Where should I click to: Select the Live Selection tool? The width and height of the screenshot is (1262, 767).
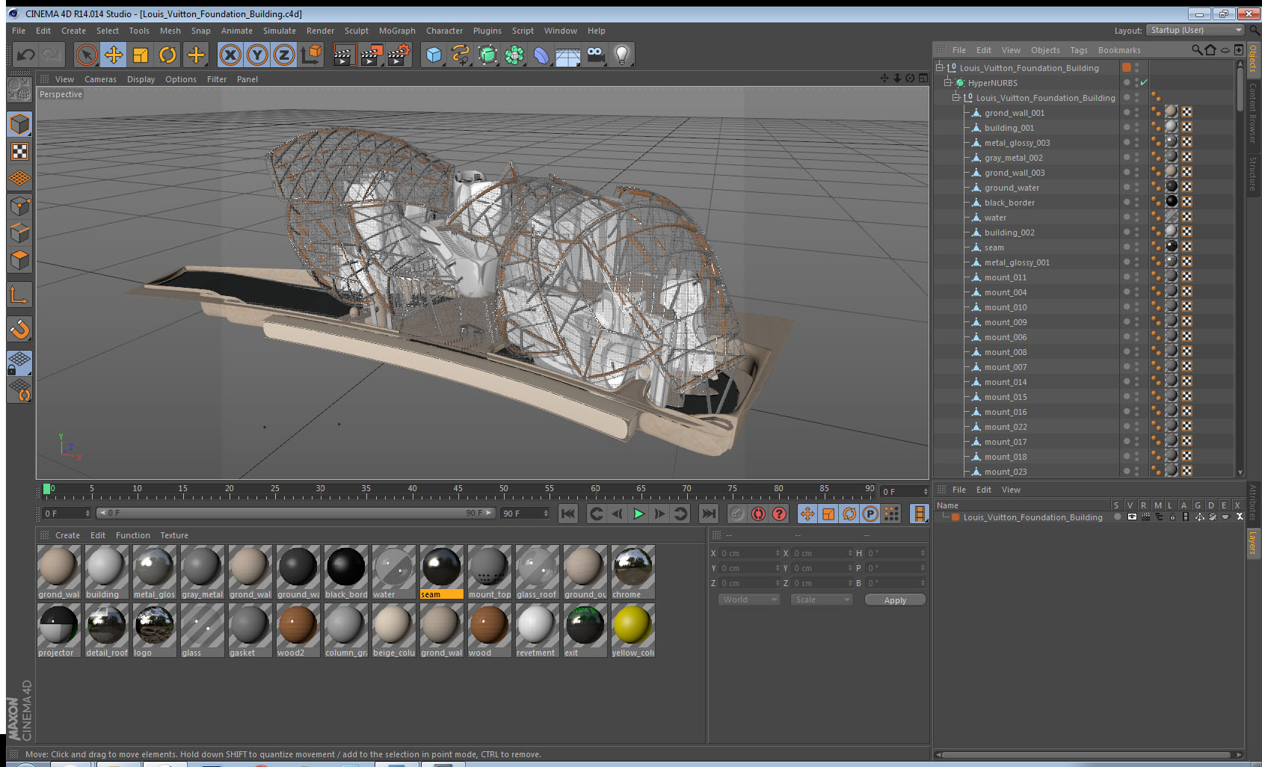pos(87,55)
